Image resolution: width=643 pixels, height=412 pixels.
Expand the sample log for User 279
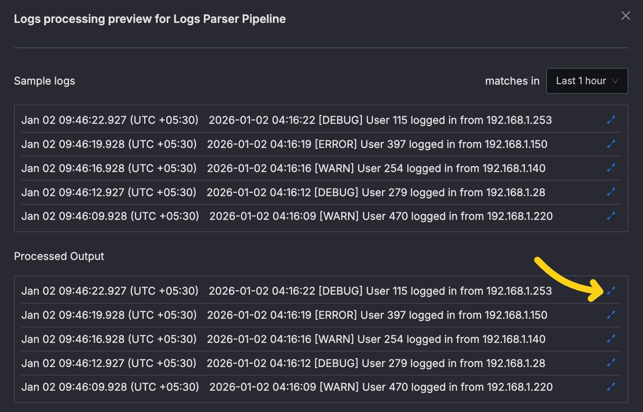[611, 192]
